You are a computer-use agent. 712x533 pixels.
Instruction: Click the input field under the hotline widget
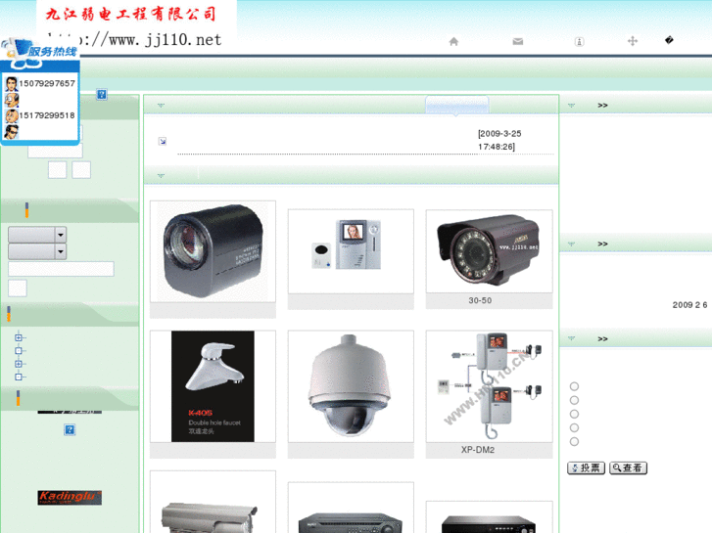55,152
